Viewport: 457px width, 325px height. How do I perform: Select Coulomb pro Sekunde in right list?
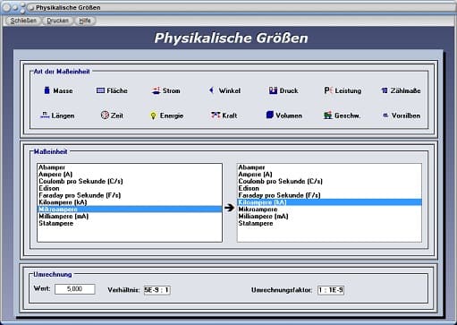pyautogui.click(x=329, y=181)
